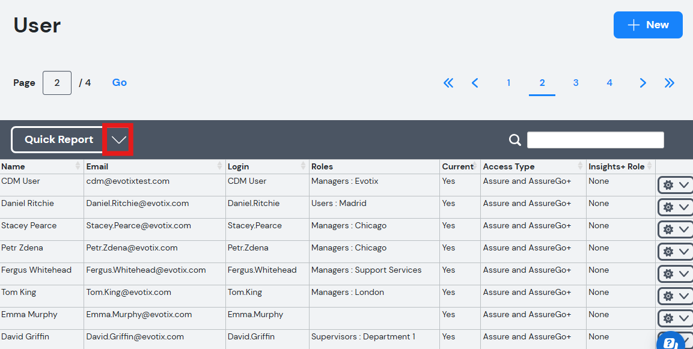
Task: Open page 4 in pagination
Action: tap(609, 83)
